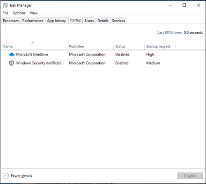
Task: Click the High startup impact cell
Action: pos(150,55)
